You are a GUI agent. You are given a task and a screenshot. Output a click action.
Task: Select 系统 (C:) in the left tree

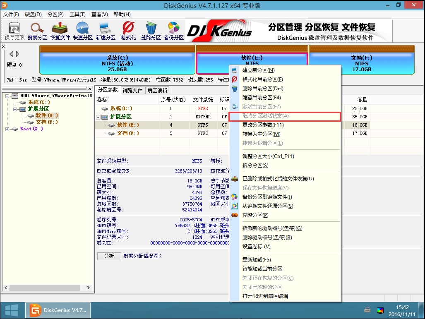click(x=39, y=102)
